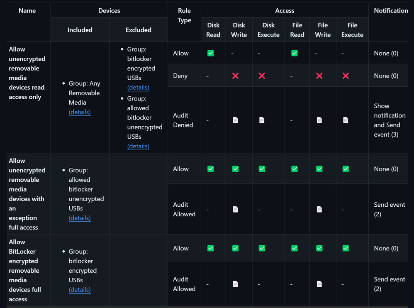Click File Write audit icon in Audit Denied row
414x308 pixels.
[x=319, y=120]
